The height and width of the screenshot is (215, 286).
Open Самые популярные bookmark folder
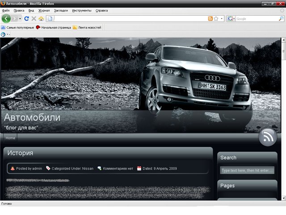pyautogui.click(x=17, y=27)
